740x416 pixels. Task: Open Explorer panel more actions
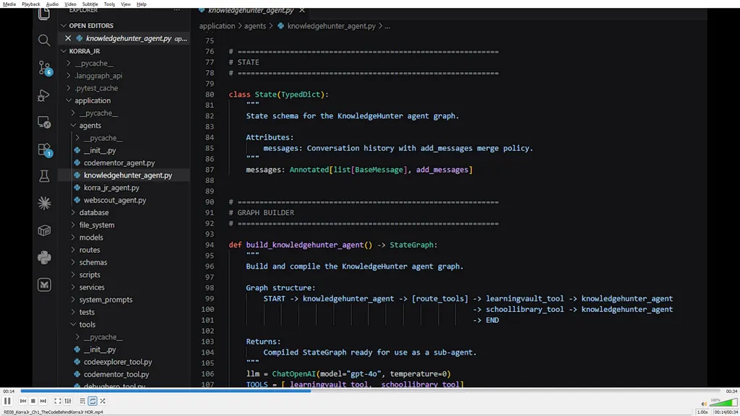pos(176,10)
